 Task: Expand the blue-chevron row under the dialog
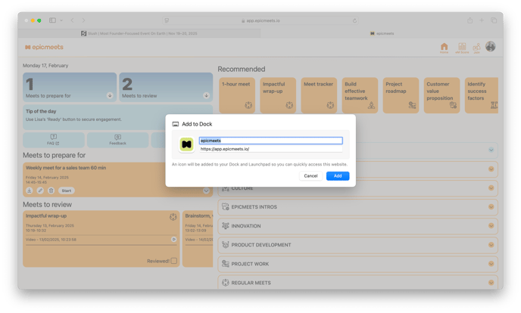click(x=491, y=150)
